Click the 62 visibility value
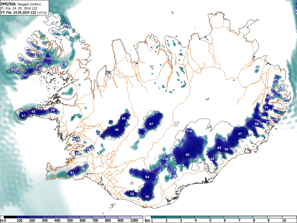This screenshot has height=223, width=297. [212, 159]
